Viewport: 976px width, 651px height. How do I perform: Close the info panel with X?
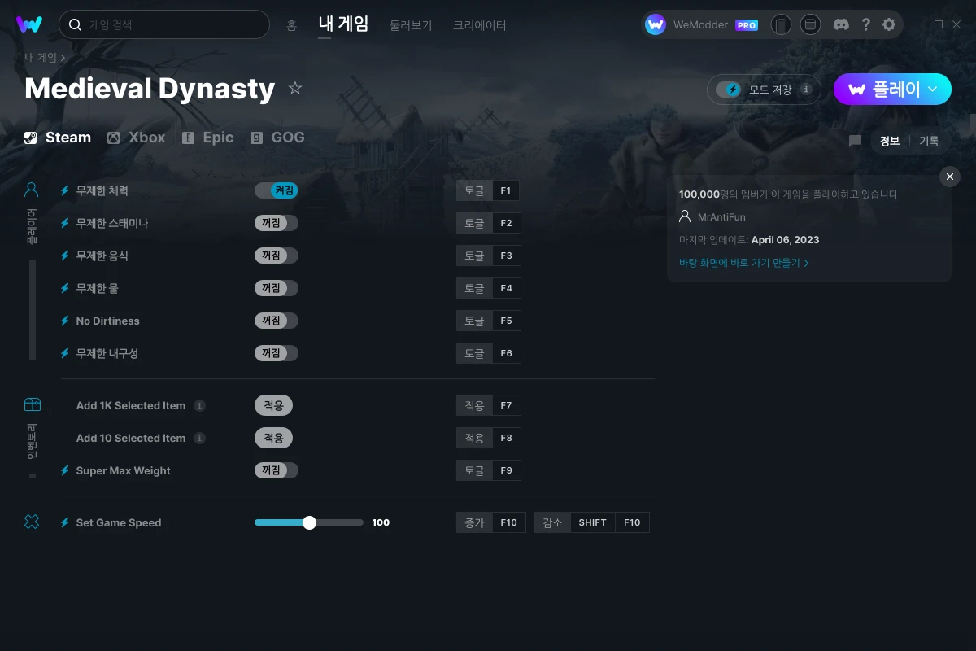click(x=950, y=177)
